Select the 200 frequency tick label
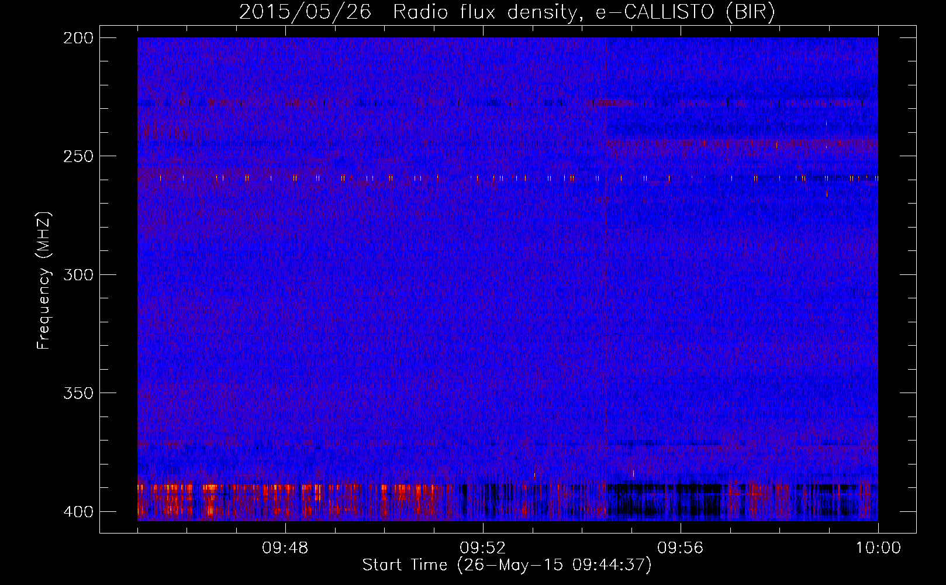 coord(78,38)
